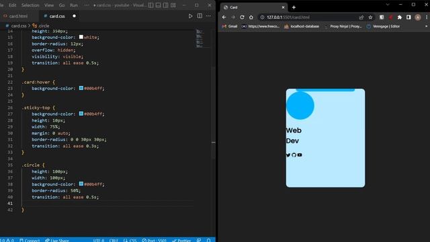
Task: Open the #00b4ff swatch in the .sticky-top rule
Action: coord(81,114)
